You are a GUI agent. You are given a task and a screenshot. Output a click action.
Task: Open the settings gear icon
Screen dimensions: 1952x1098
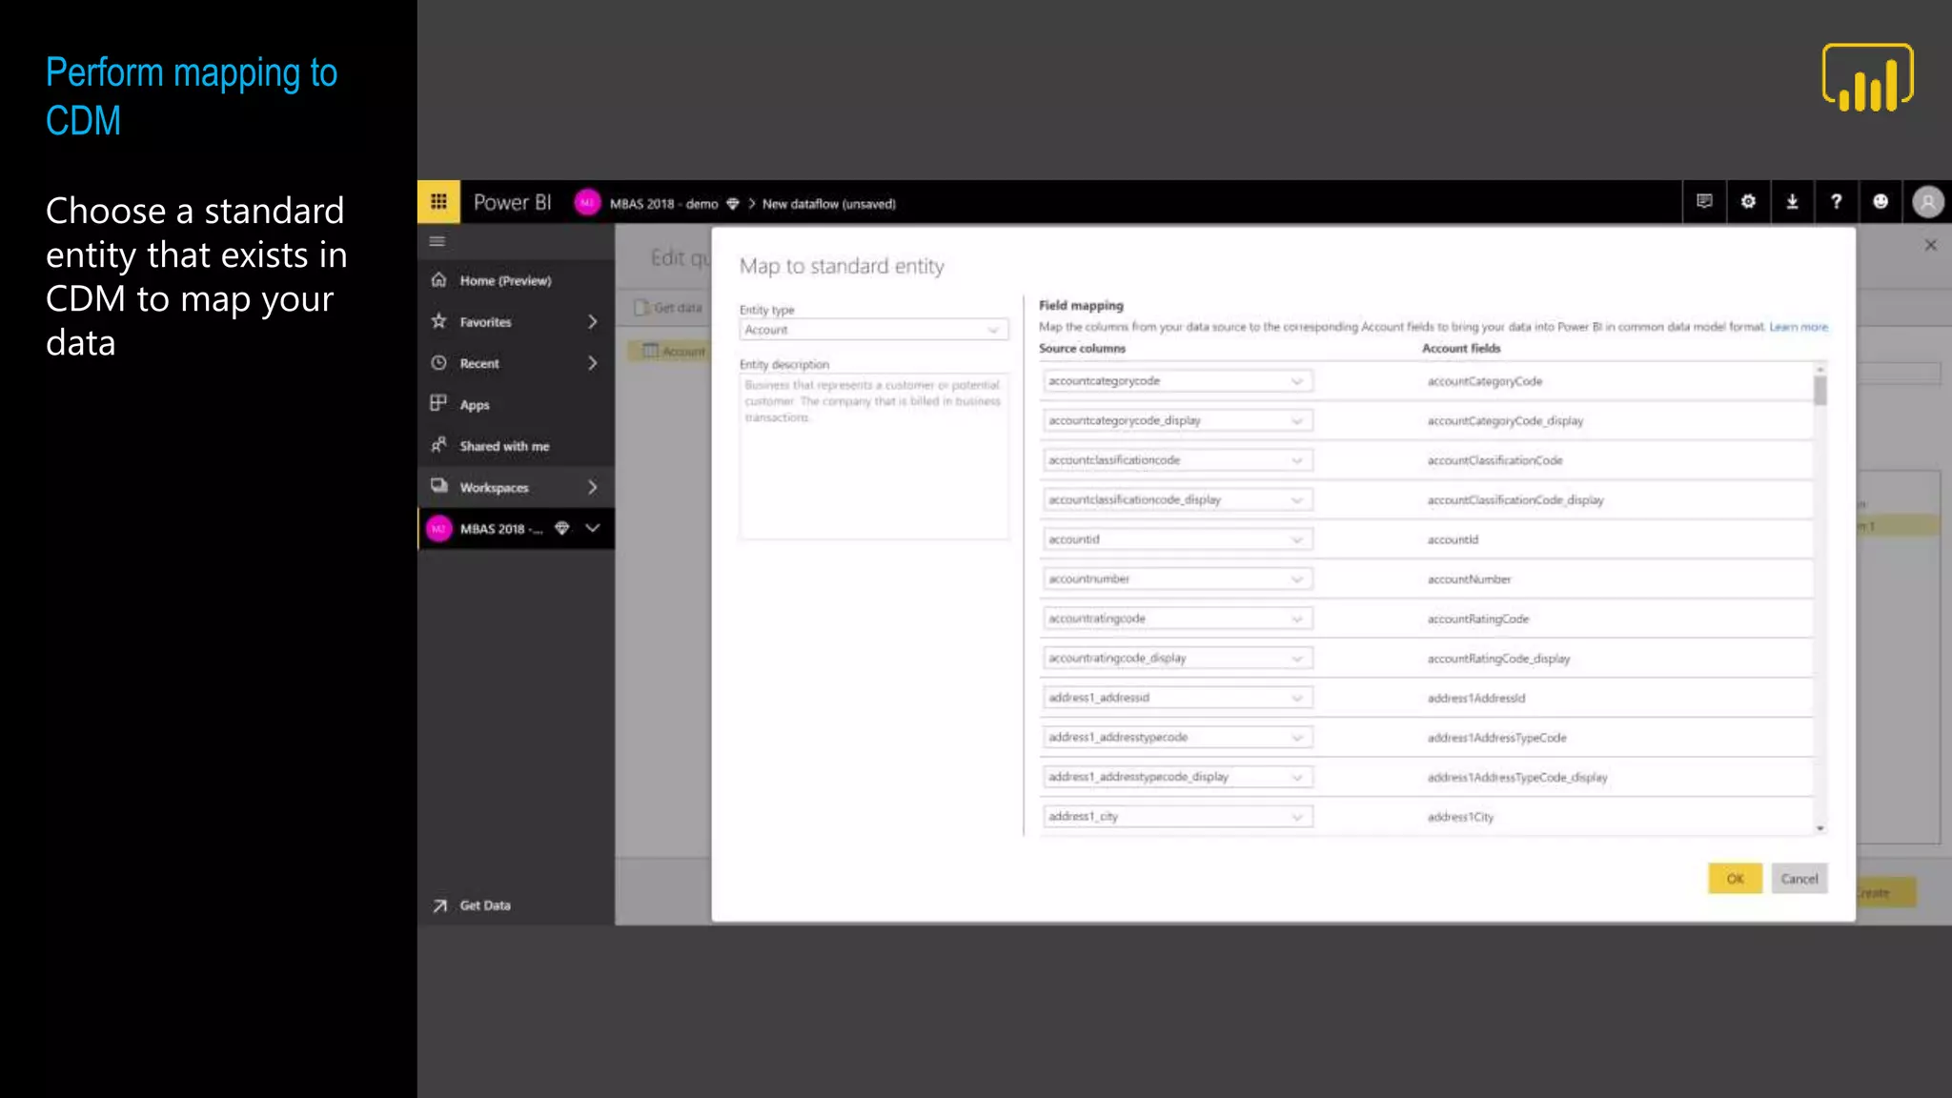pyautogui.click(x=1748, y=202)
